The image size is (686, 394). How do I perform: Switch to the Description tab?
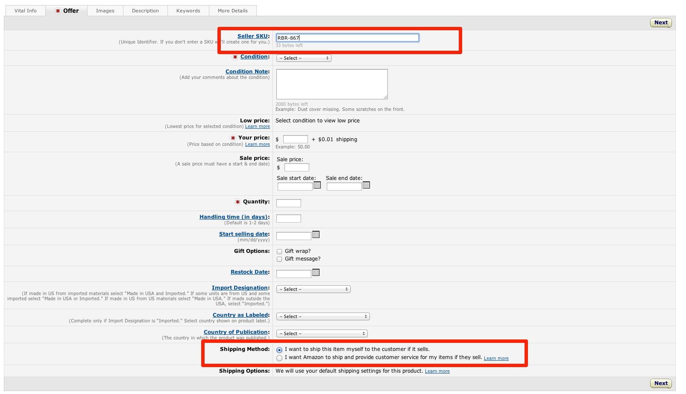point(145,11)
